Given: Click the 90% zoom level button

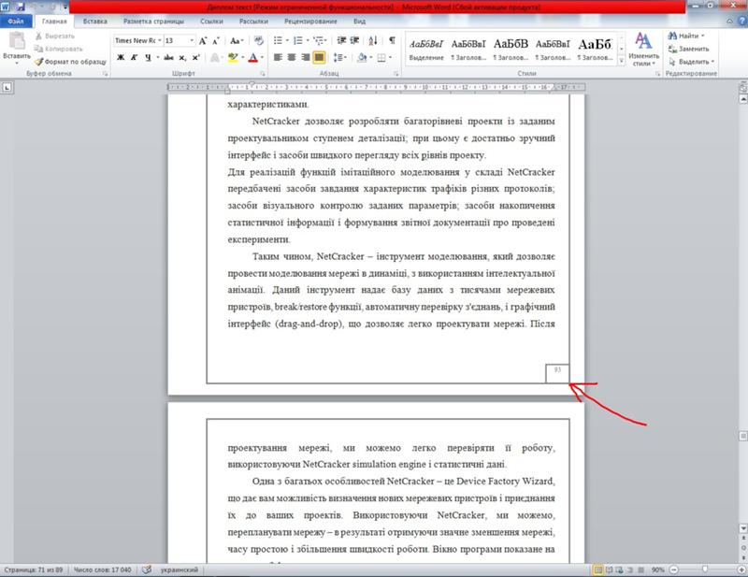Looking at the screenshot, I should (x=658, y=570).
